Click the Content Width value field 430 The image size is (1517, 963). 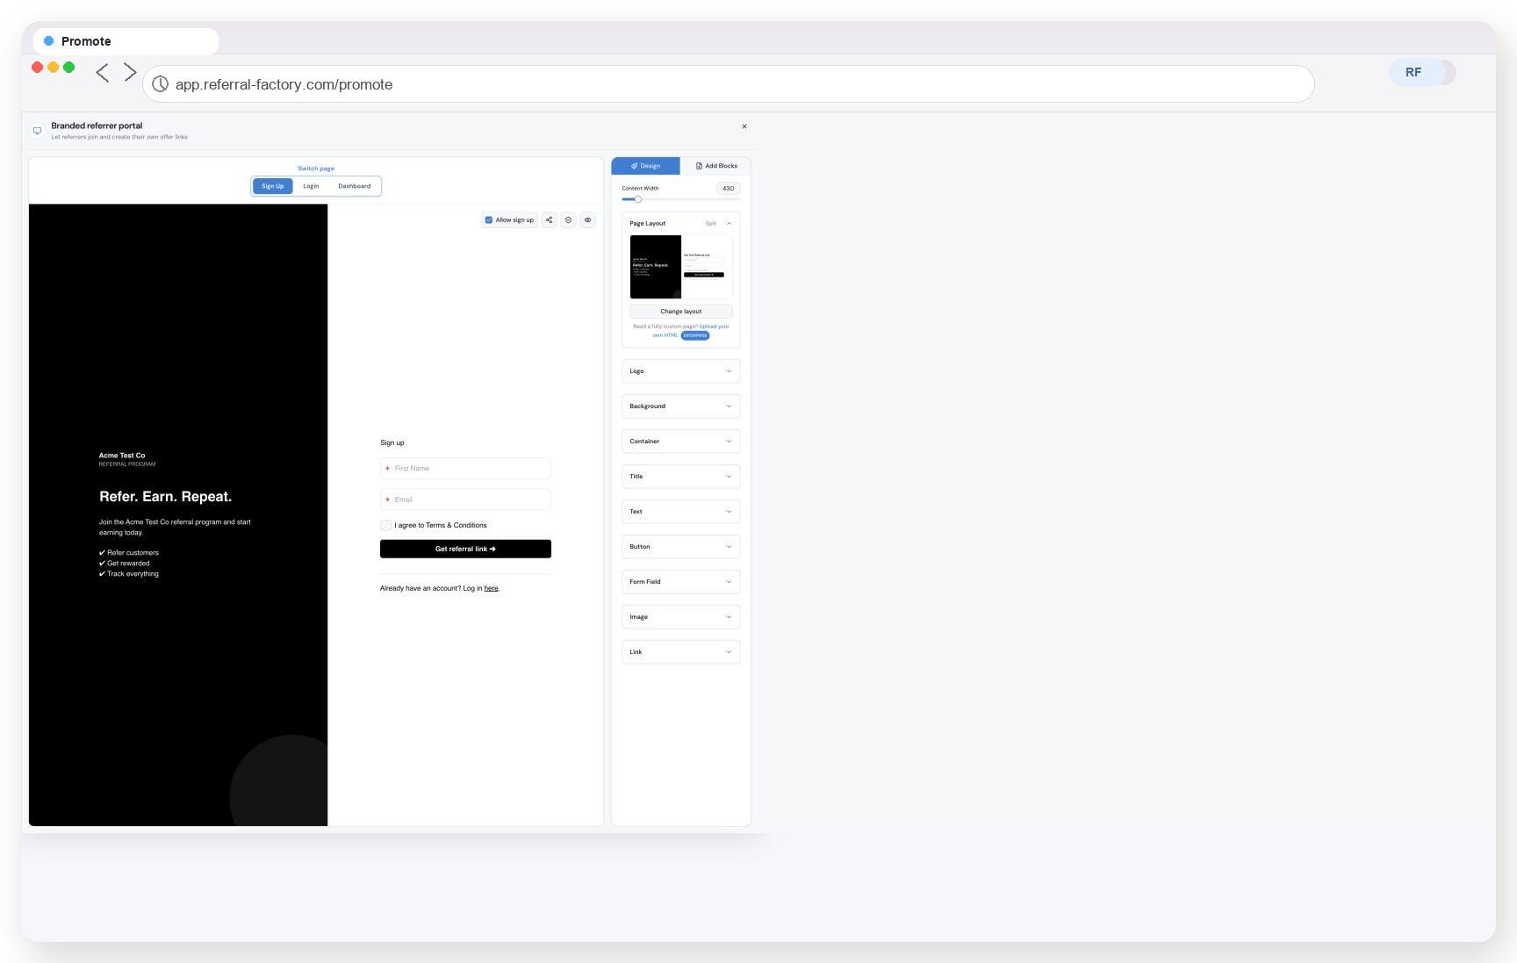pyautogui.click(x=728, y=189)
